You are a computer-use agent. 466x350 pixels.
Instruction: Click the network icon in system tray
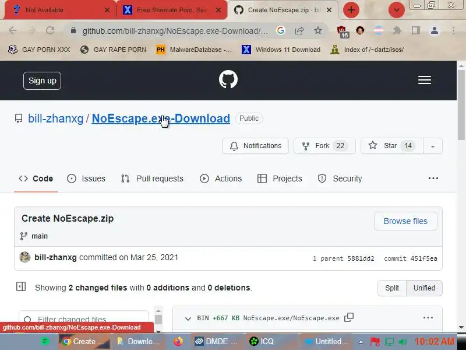389,342
